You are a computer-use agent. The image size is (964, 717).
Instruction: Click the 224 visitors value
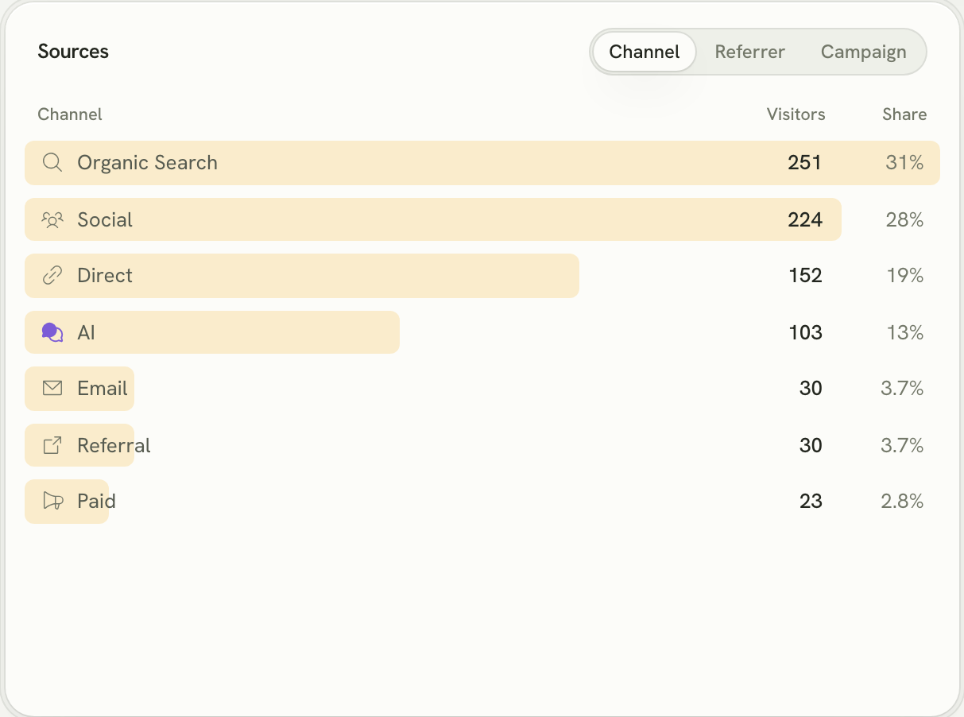[x=804, y=219]
